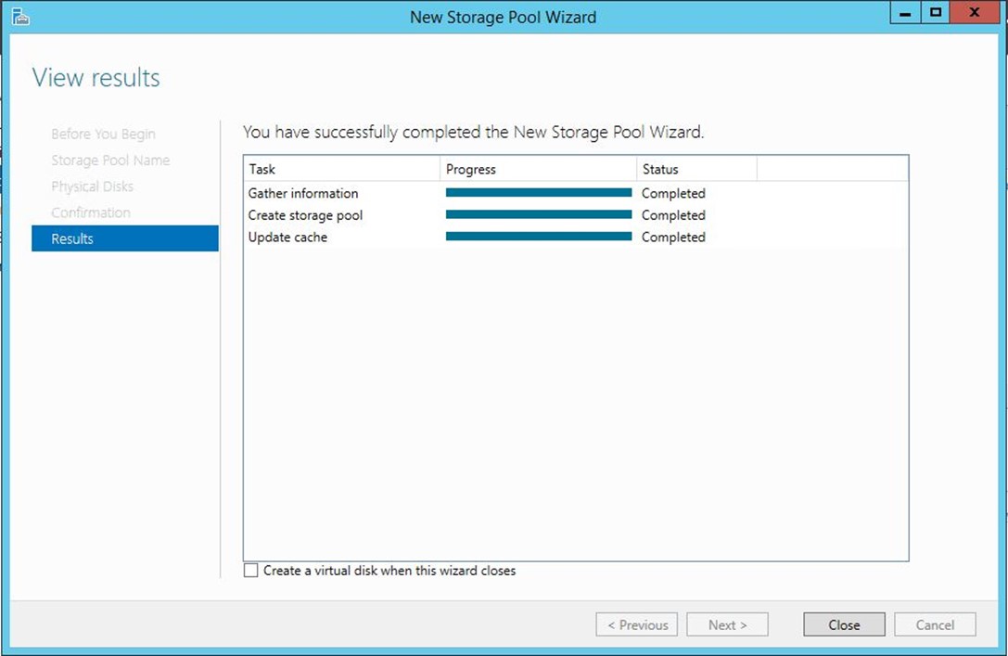Sort by the Status column header
Screen dimensions: 1008x656
(x=696, y=169)
